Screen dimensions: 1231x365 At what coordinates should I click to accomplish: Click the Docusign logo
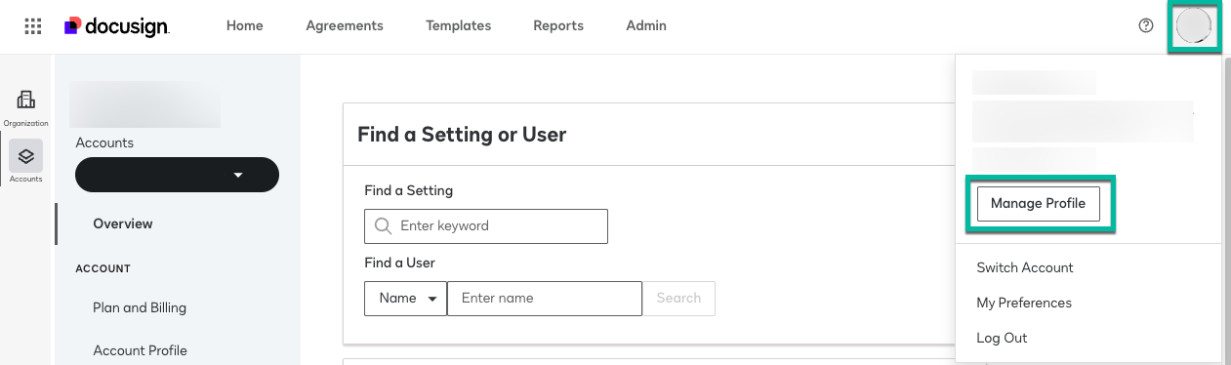[117, 26]
